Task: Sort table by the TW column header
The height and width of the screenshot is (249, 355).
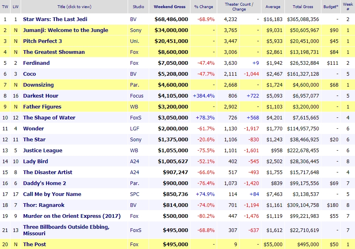Action: pos(5,6)
